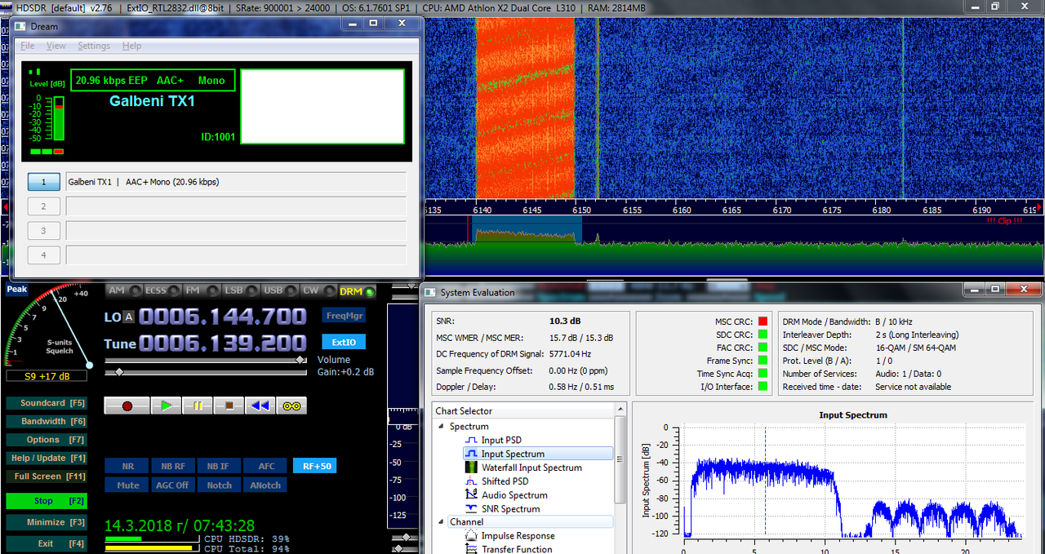Pause playback with yellow pause button
Viewport: 1045px width, 554px height.
pos(197,406)
